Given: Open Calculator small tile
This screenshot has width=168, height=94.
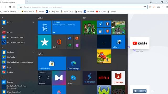Looking at the screenshot, I should point(100,31).
